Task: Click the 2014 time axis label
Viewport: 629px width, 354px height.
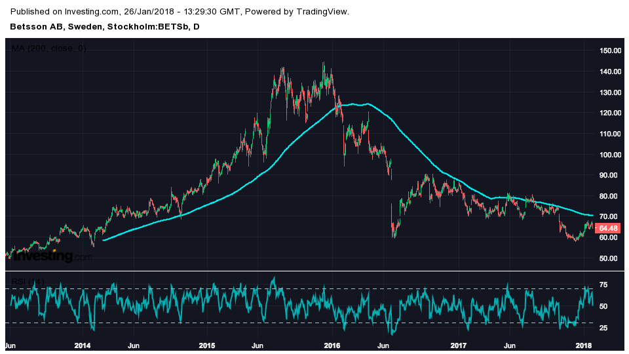Action: point(83,345)
